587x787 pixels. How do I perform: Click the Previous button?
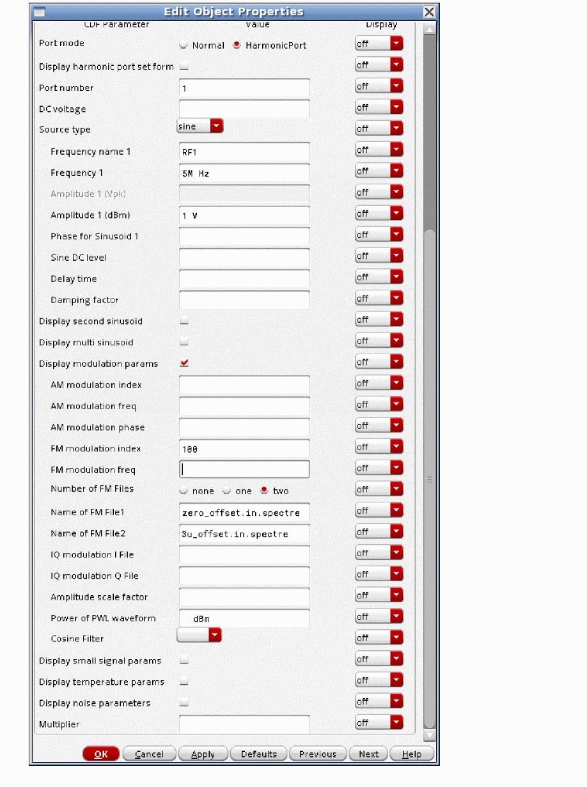pyautogui.click(x=318, y=754)
